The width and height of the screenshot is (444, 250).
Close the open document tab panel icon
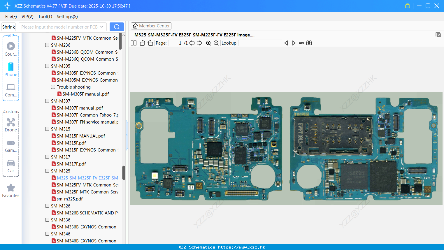(438, 35)
